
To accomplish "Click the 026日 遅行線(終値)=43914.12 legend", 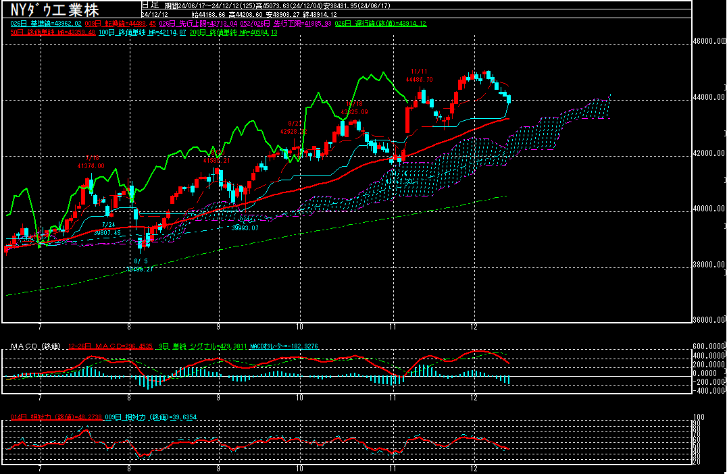I will tap(380, 24).
